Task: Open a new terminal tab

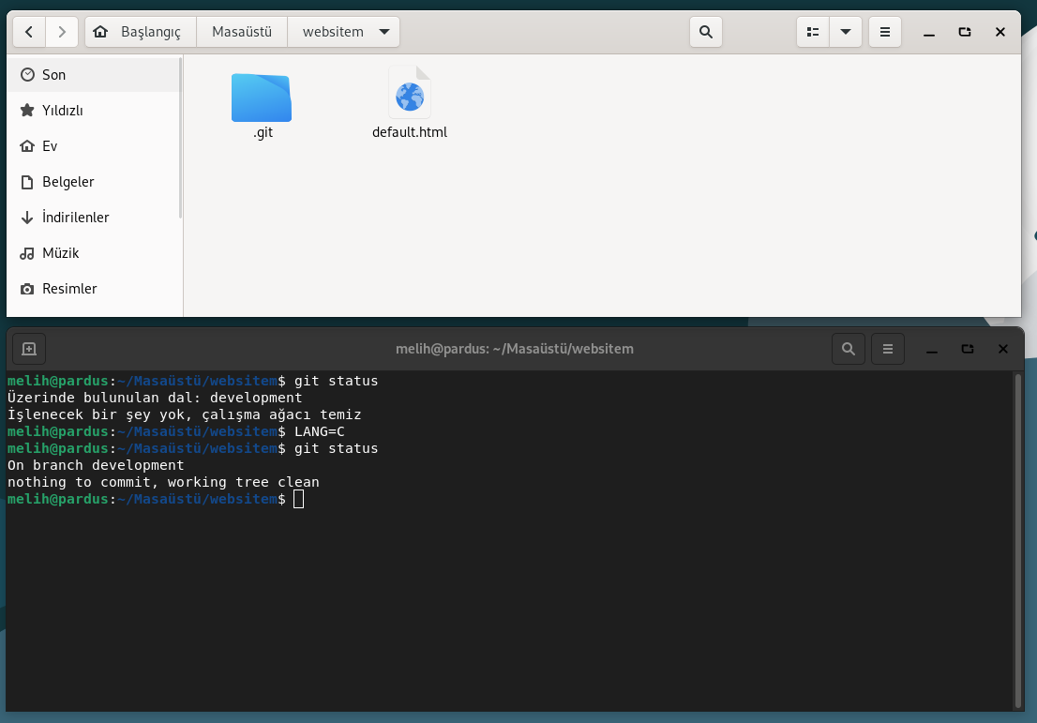Action: tap(29, 349)
